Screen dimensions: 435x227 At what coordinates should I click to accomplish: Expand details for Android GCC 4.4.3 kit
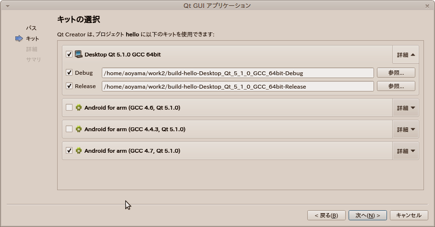406,129
